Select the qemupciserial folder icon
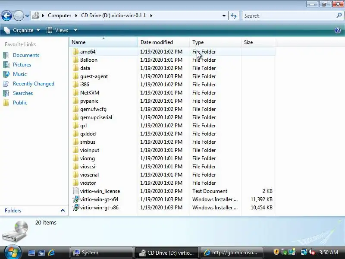Image resolution: width=345 pixels, height=259 pixels. pyautogui.click(x=75, y=117)
